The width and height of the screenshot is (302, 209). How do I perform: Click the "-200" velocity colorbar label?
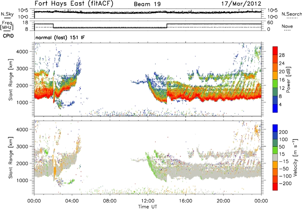click(285, 183)
